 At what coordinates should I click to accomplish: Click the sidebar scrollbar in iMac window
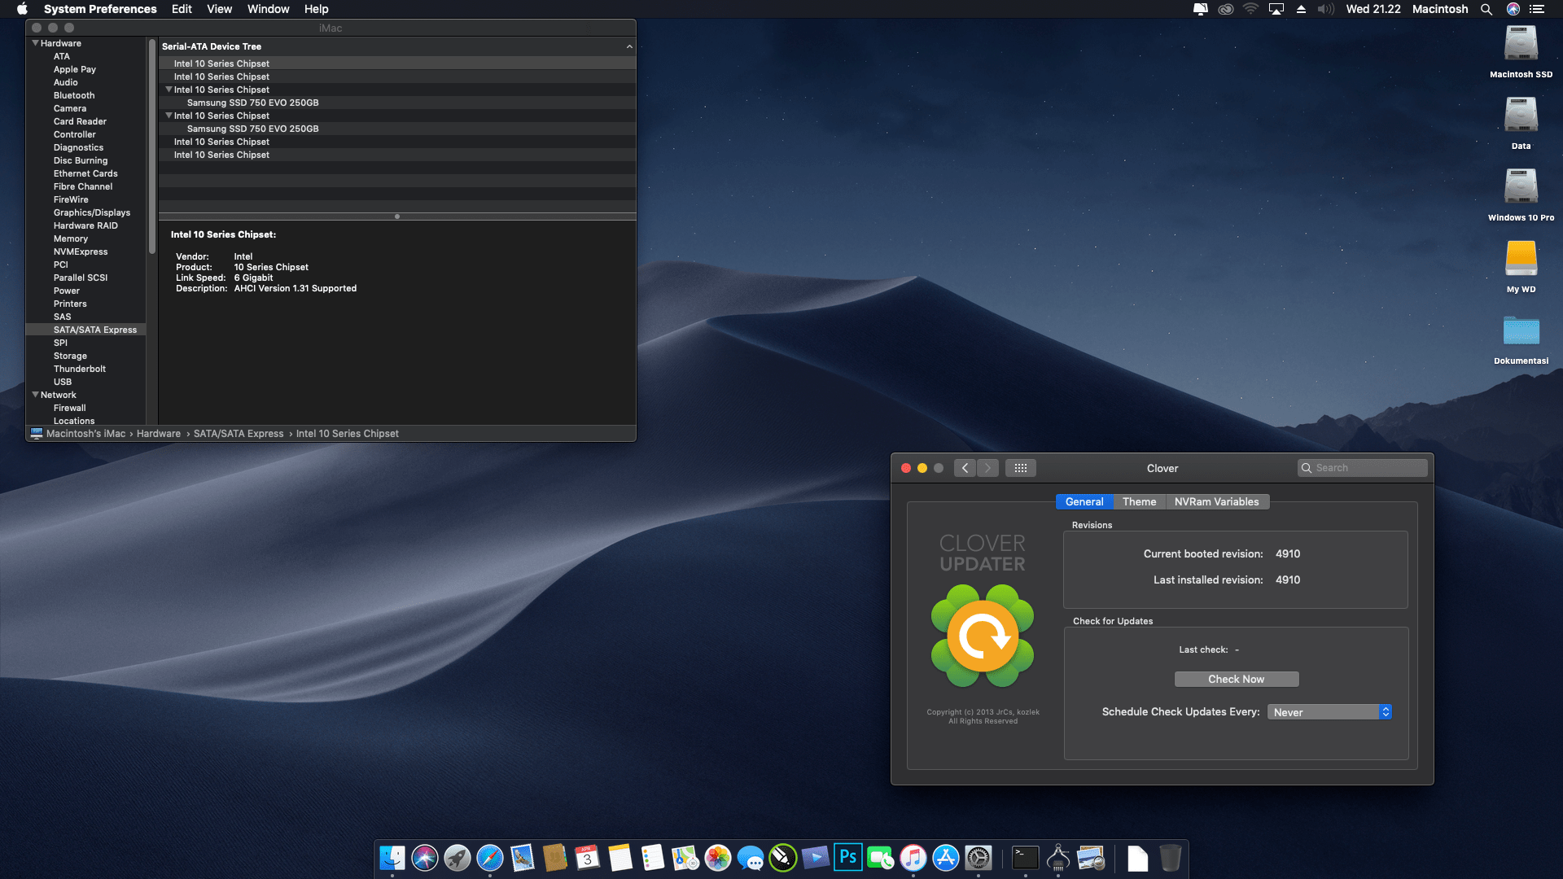point(151,146)
